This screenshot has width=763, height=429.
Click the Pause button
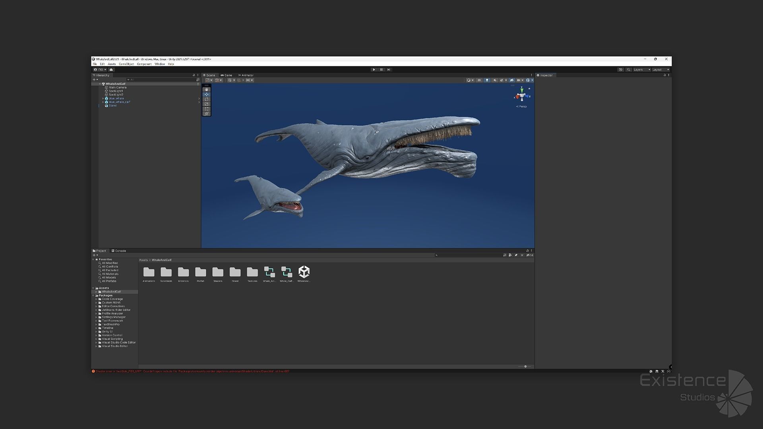pos(381,70)
